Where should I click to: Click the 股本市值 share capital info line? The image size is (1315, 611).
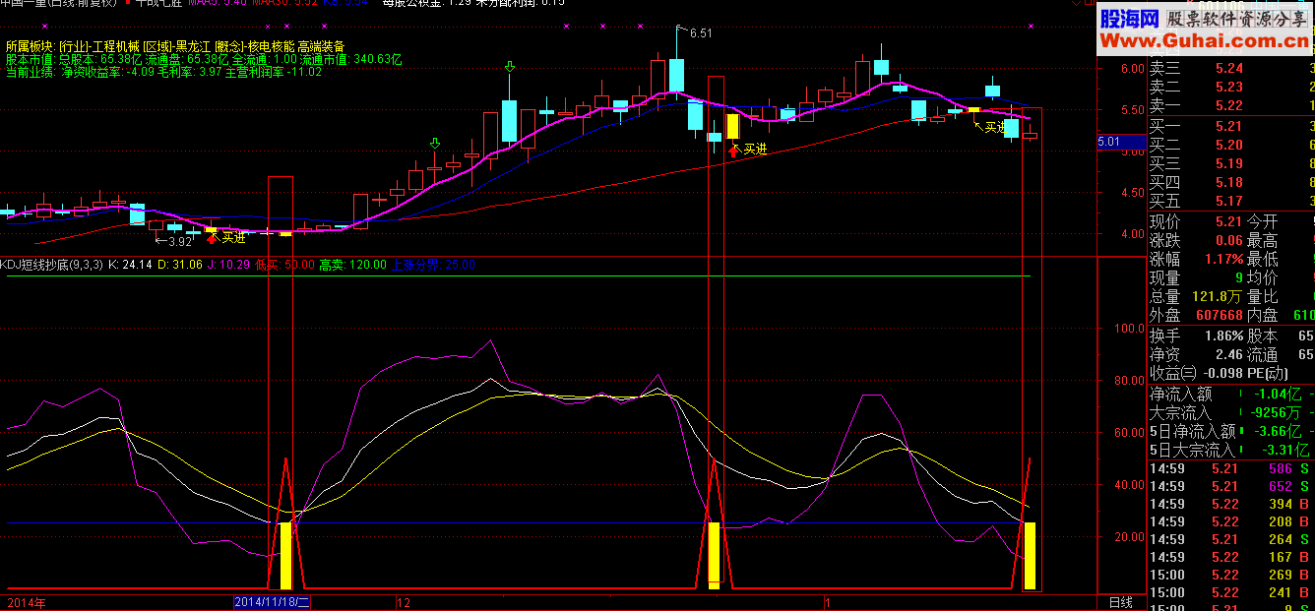tap(204, 59)
